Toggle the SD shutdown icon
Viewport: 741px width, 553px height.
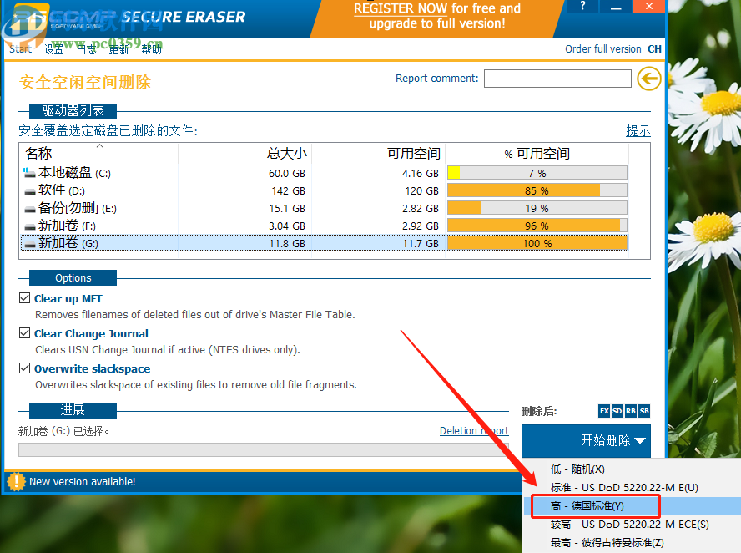(617, 411)
